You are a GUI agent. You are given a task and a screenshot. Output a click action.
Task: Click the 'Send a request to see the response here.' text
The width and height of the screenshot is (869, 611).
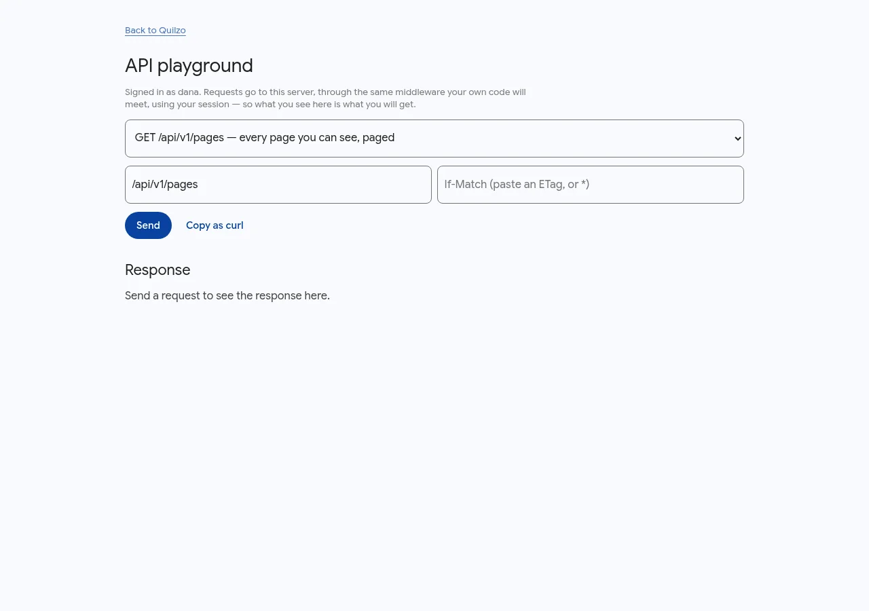(x=227, y=296)
